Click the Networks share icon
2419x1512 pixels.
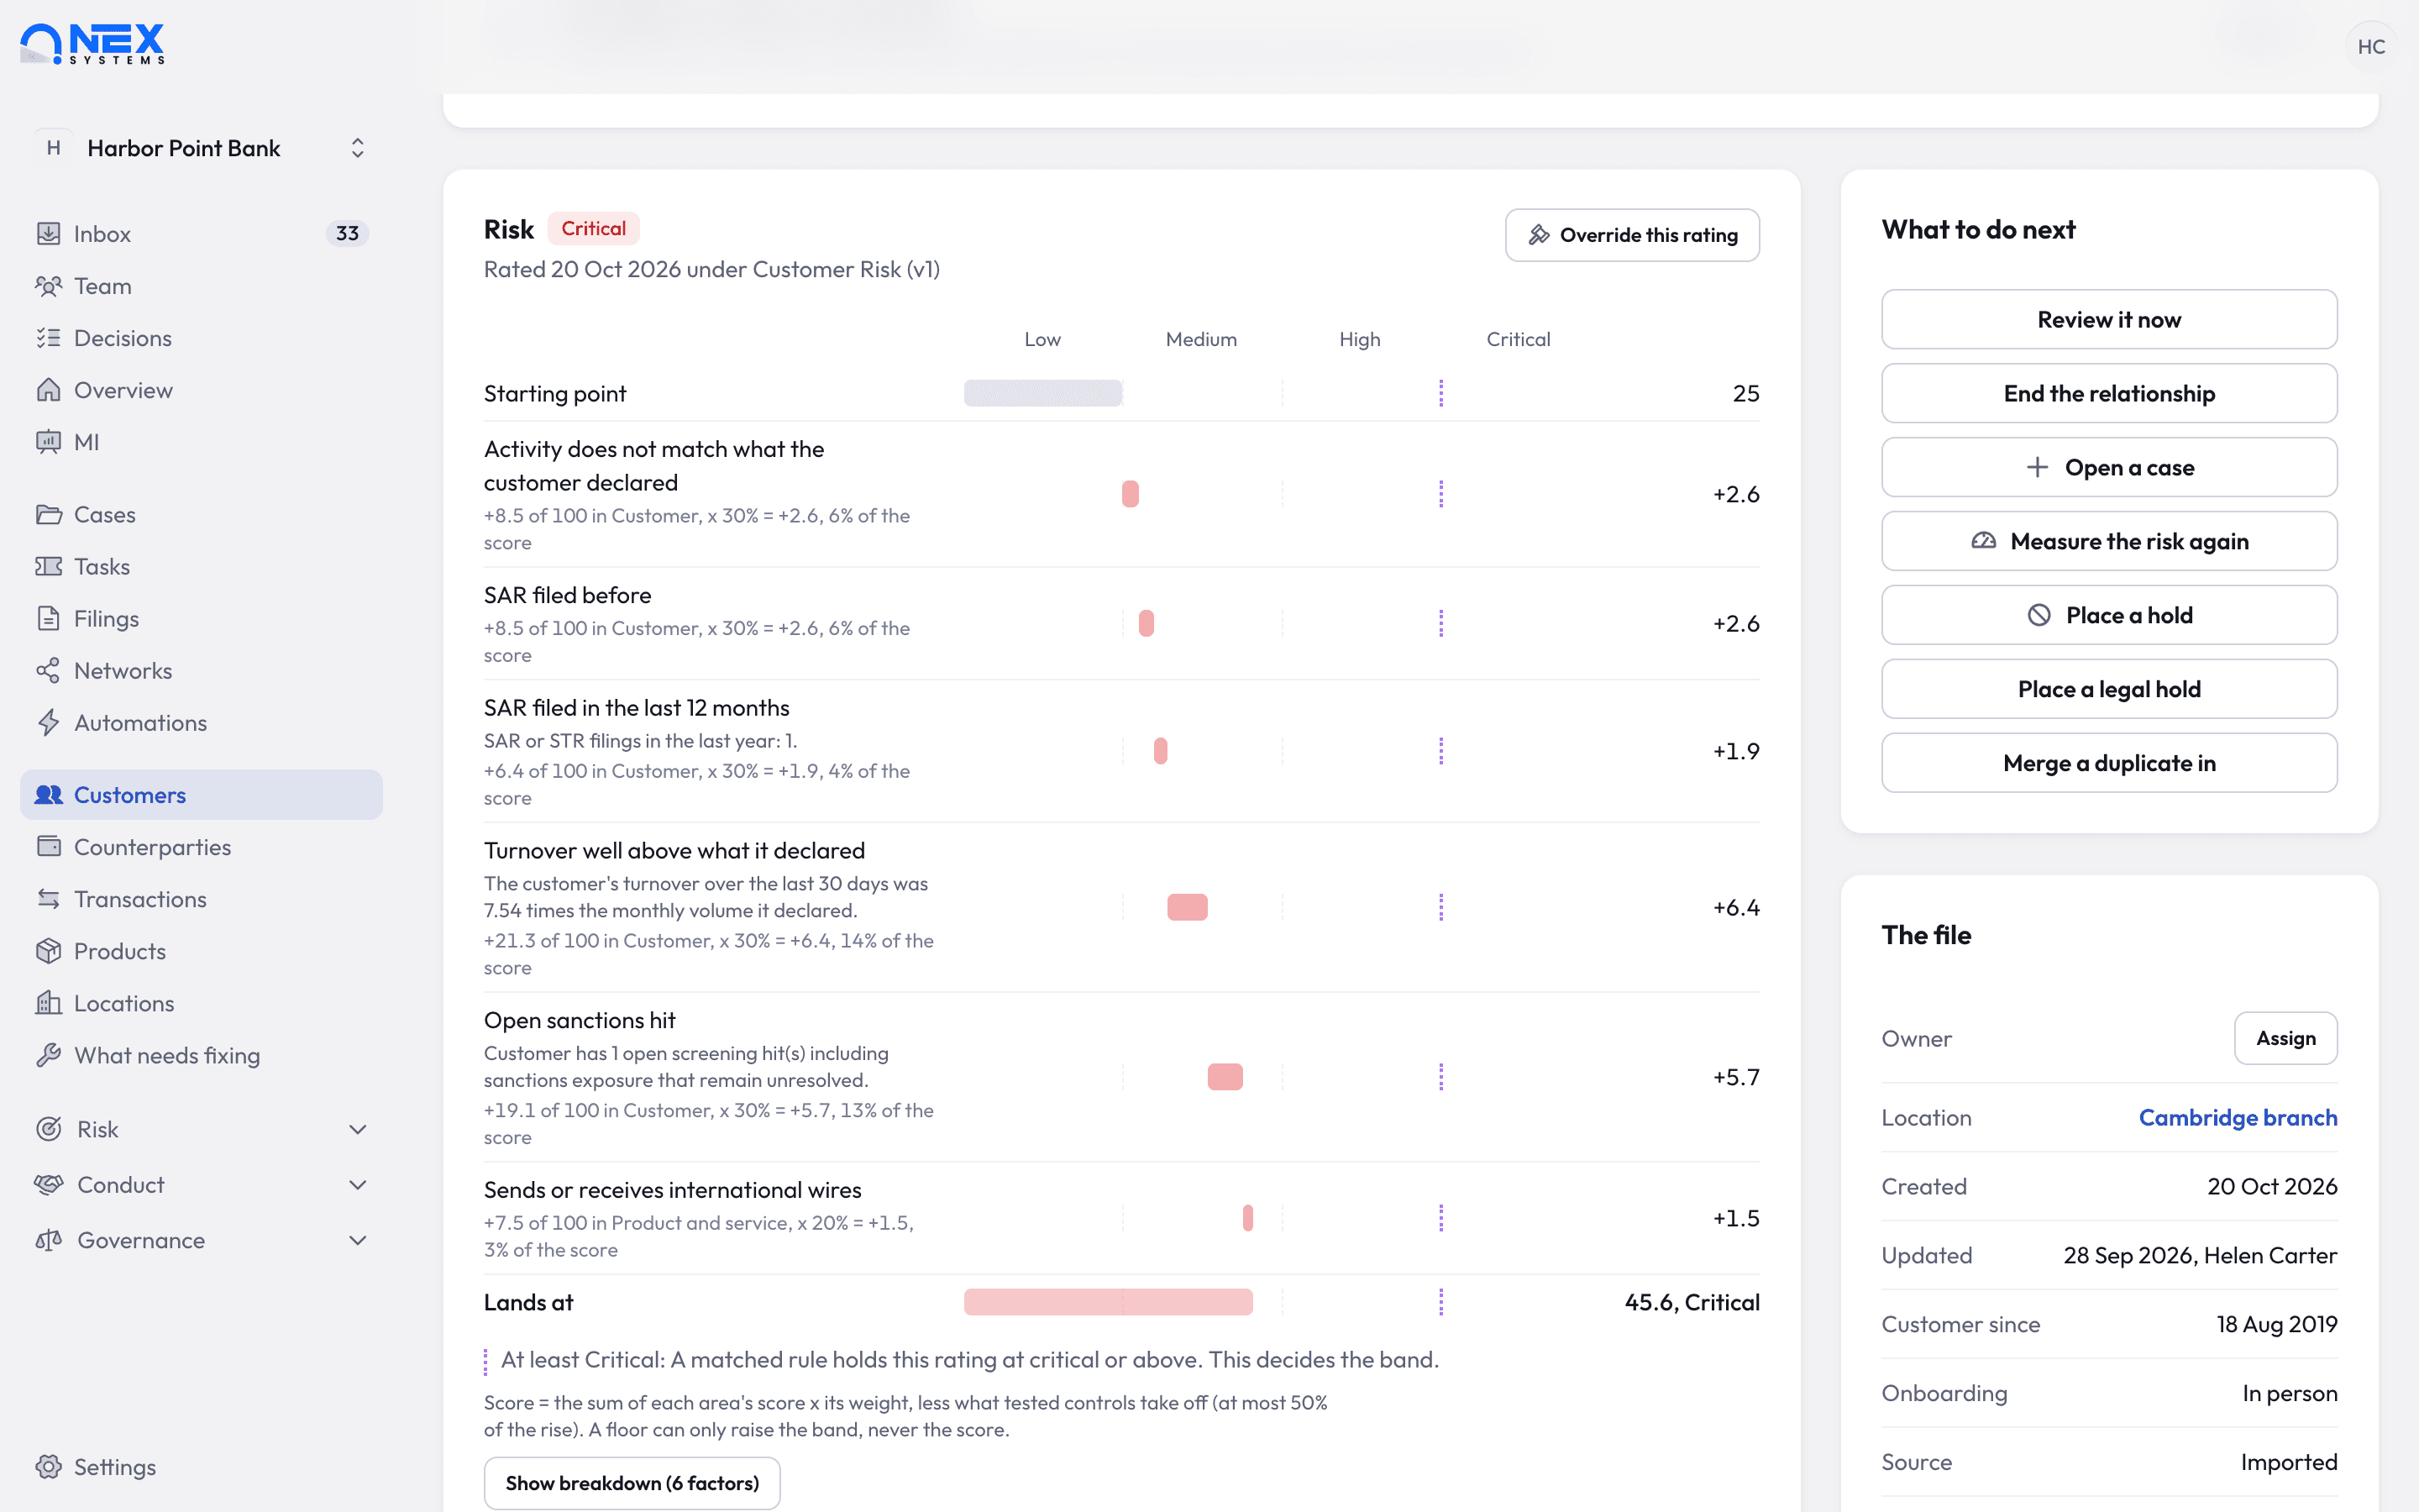pyautogui.click(x=48, y=670)
